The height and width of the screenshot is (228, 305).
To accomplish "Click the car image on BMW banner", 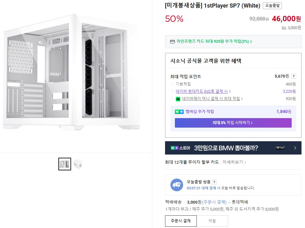I will pos(280,148).
